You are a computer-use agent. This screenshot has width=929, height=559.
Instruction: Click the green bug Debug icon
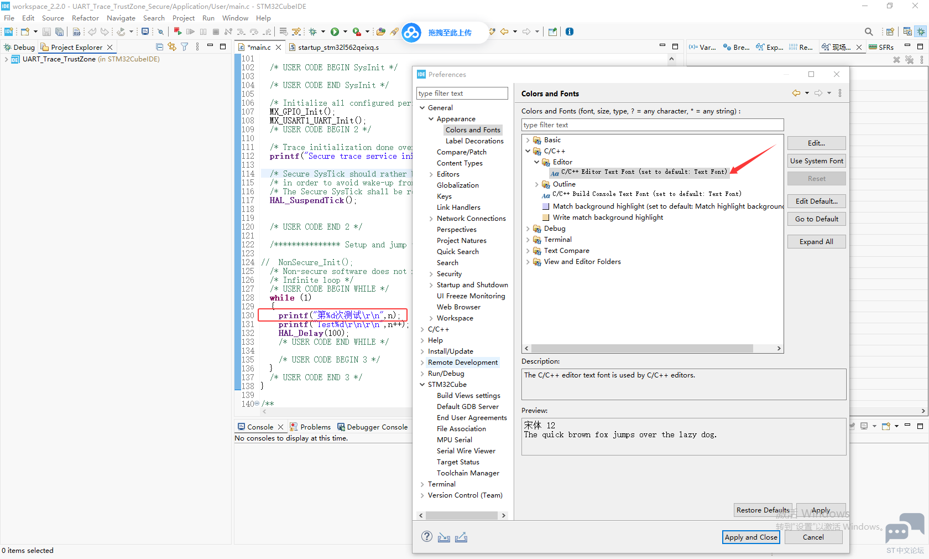[x=313, y=32]
